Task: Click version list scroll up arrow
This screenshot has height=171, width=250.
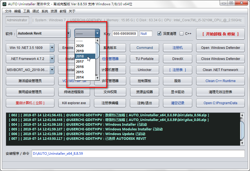Action: 97,40
